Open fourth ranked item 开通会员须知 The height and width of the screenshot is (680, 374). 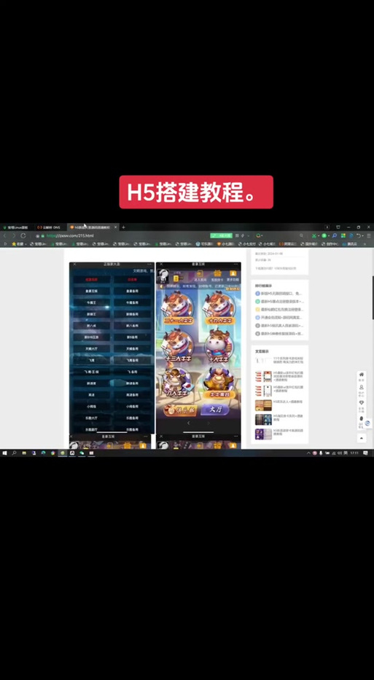279,318
